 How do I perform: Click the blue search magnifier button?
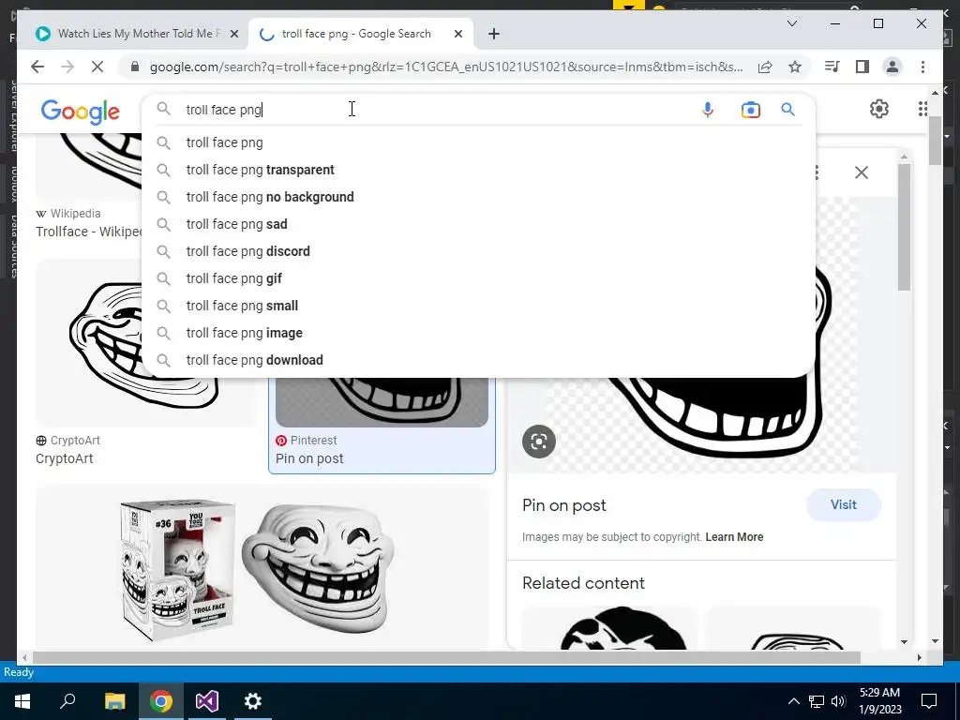(787, 110)
